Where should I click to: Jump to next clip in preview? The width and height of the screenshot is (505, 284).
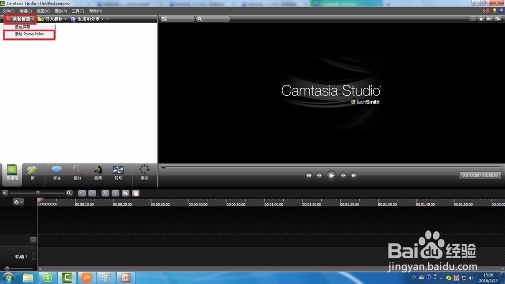pos(353,175)
